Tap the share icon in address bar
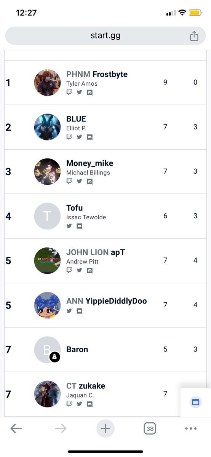Viewport: 211px width, 457px height. tap(194, 36)
